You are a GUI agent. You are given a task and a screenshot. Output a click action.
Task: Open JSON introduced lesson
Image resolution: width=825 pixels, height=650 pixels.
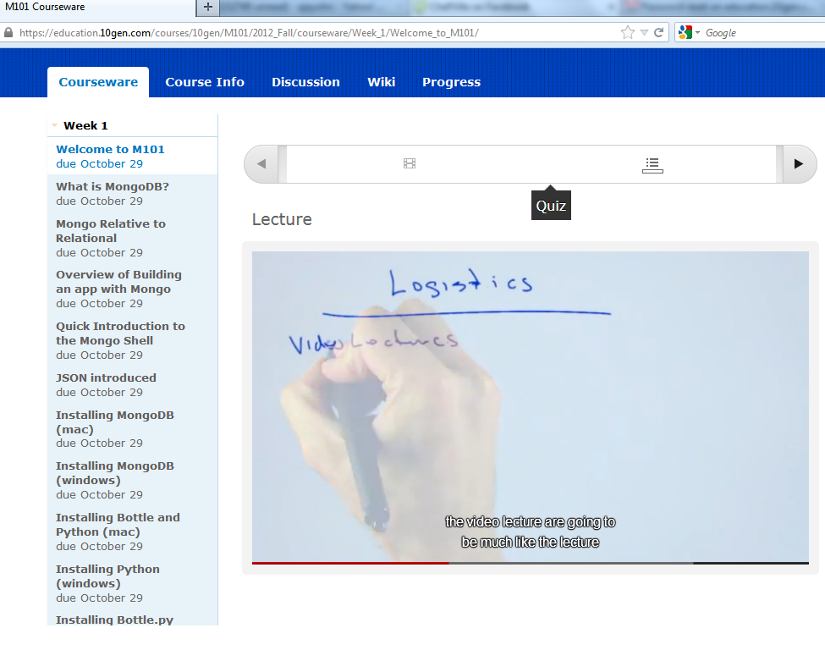(x=106, y=378)
